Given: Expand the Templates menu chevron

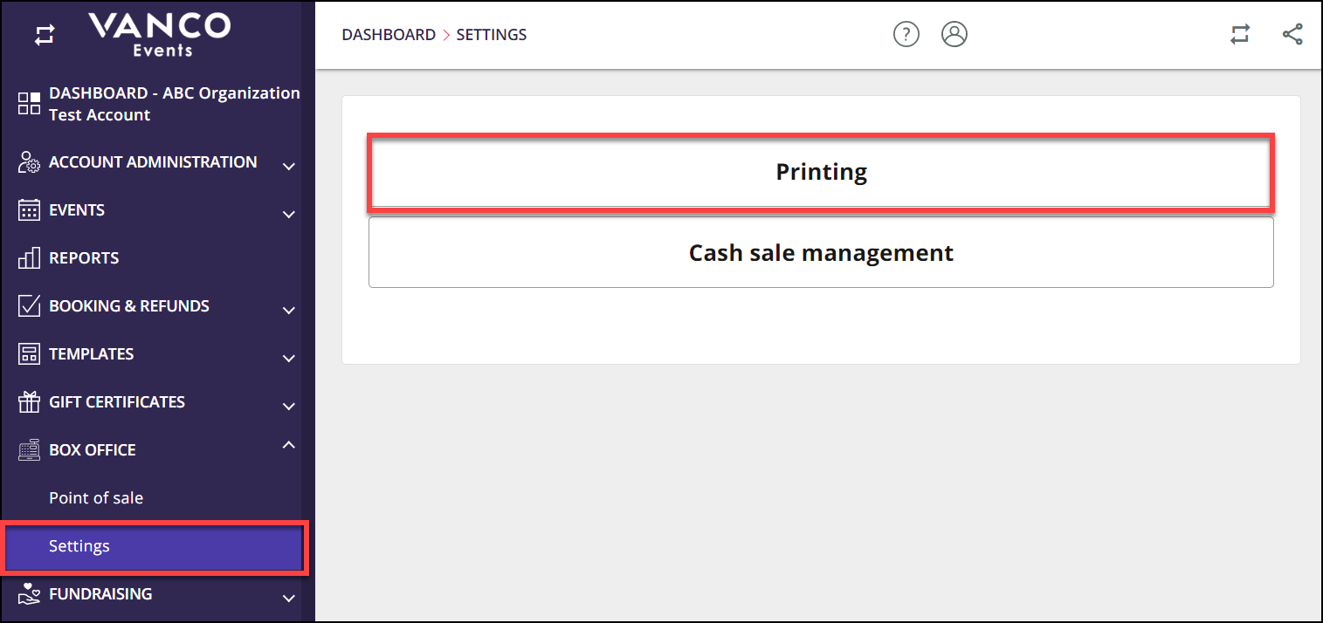Looking at the screenshot, I should tap(289, 358).
